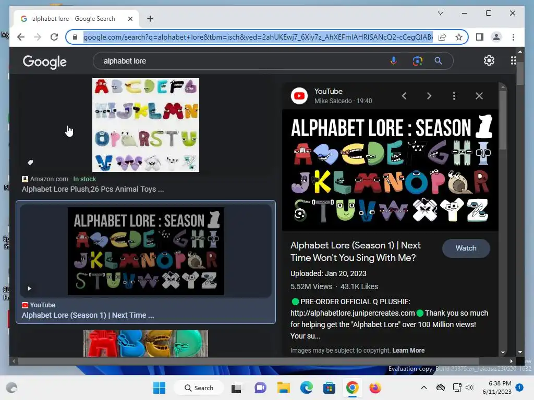Submit search with magnifier icon
Image resolution: width=534 pixels, height=400 pixels.
tap(438, 61)
